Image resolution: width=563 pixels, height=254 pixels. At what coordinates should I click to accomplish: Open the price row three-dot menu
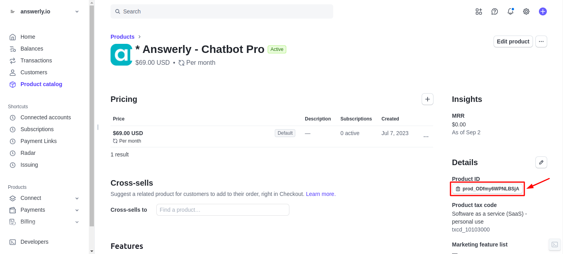pyautogui.click(x=426, y=137)
